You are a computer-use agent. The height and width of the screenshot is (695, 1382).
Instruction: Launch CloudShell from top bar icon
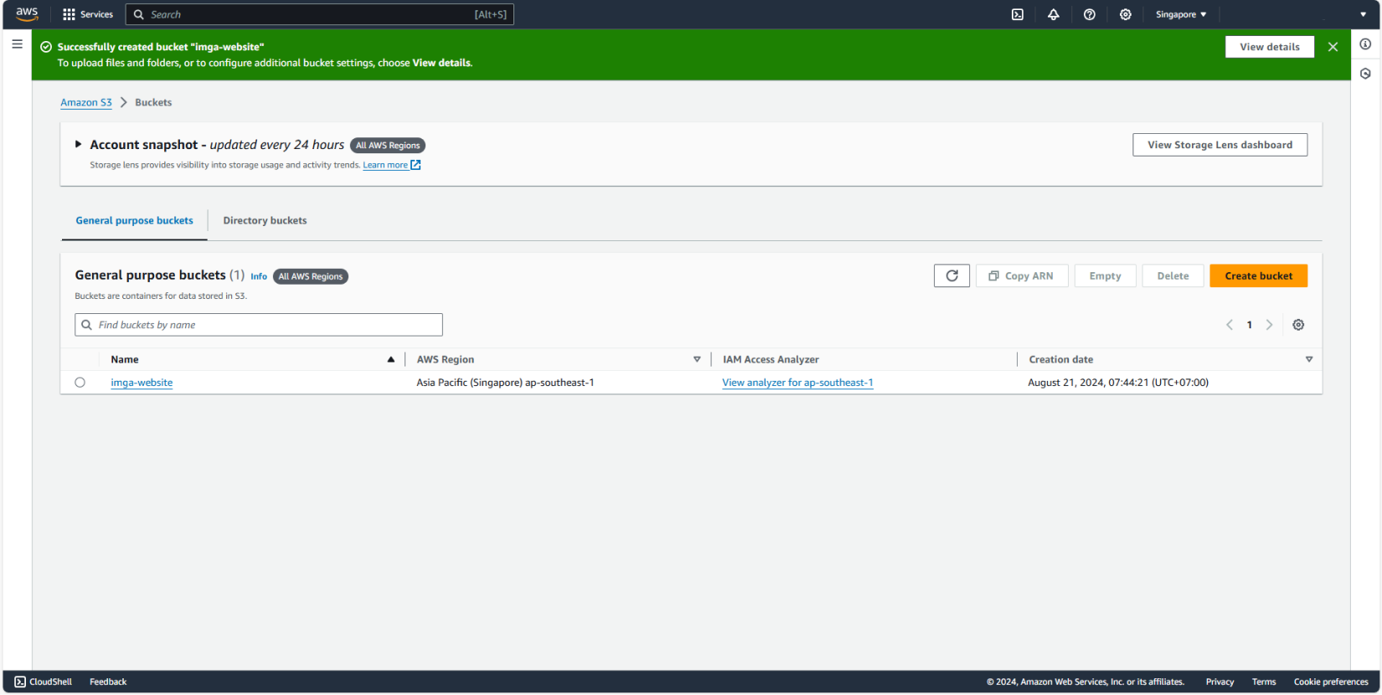click(1018, 14)
